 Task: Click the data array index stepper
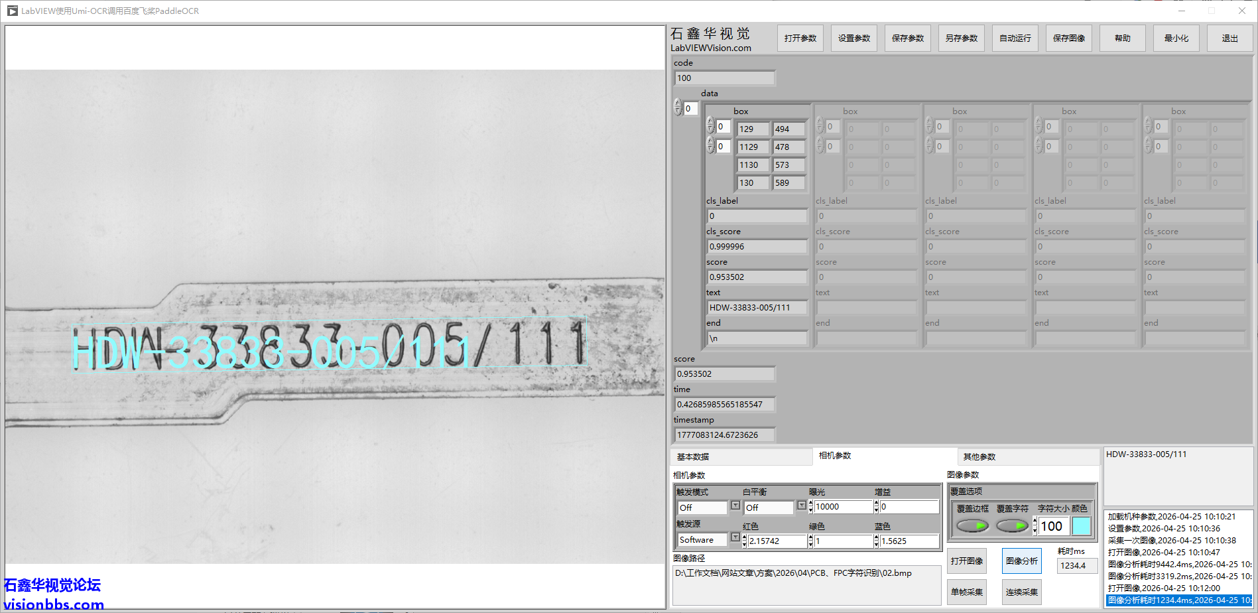point(678,107)
